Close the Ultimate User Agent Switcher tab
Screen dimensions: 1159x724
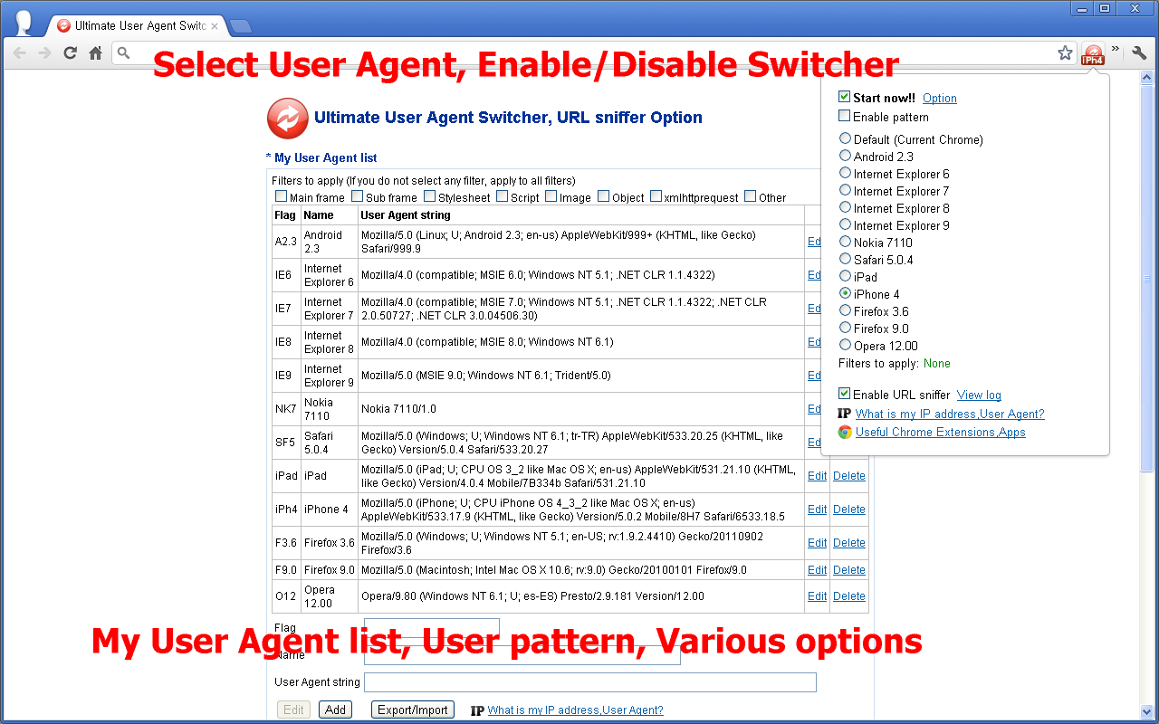click(215, 25)
